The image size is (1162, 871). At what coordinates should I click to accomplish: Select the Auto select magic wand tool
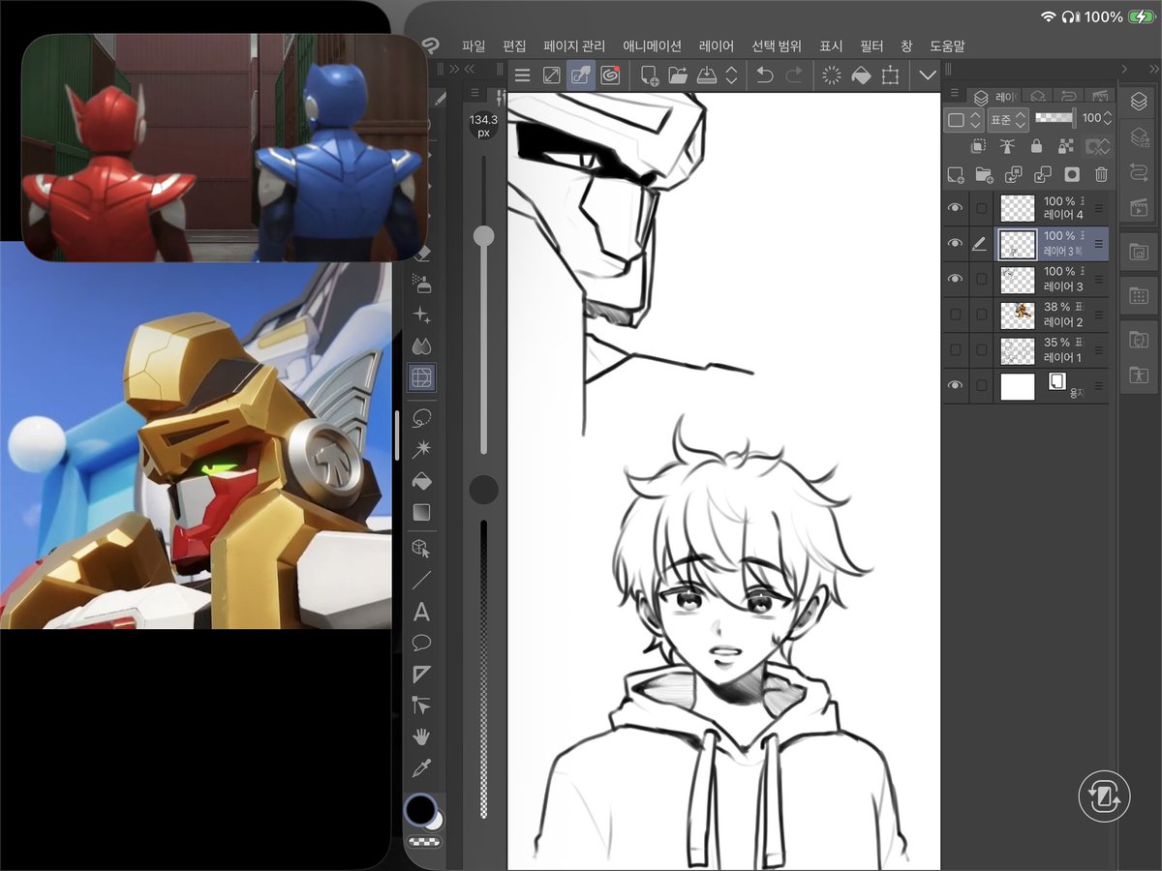[422, 449]
